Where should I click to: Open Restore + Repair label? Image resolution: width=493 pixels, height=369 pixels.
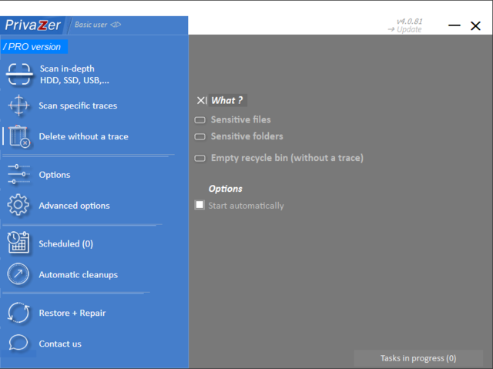(72, 313)
